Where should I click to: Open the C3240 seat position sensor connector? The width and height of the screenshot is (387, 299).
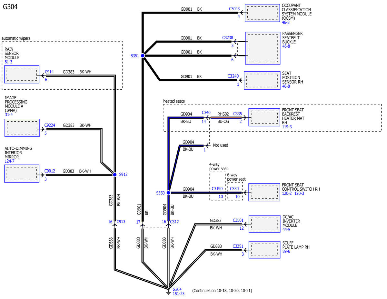pos(233,76)
